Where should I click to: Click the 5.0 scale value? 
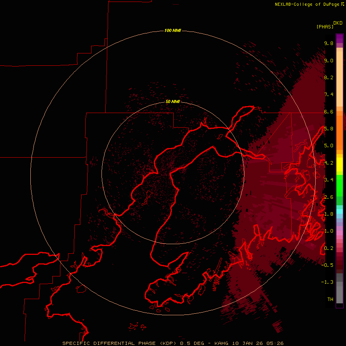329,146
